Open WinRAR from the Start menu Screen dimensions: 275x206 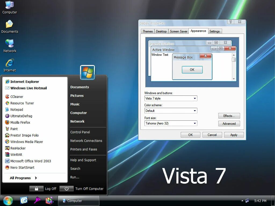pyautogui.click(x=13, y=155)
